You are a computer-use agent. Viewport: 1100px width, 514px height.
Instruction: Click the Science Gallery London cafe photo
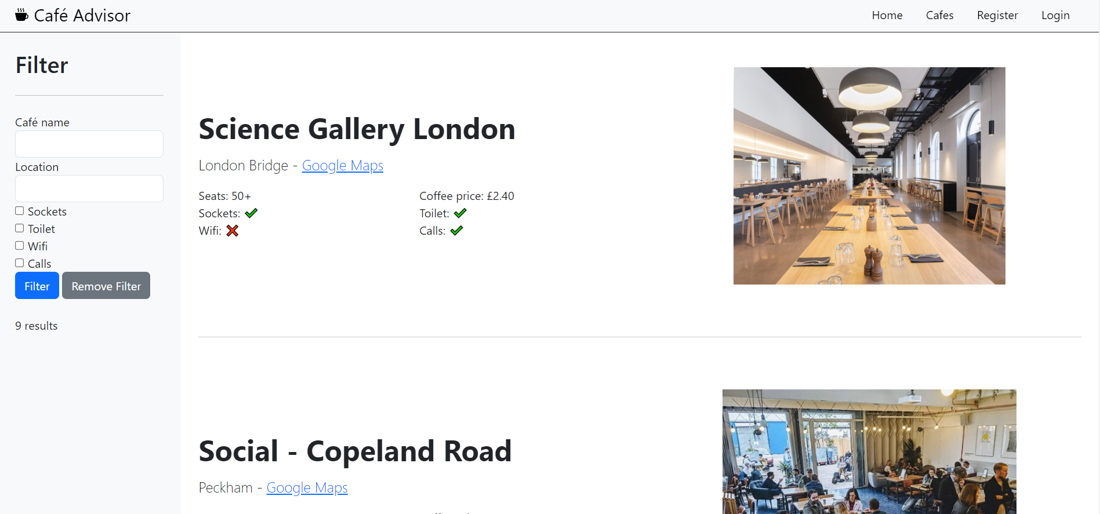(869, 176)
